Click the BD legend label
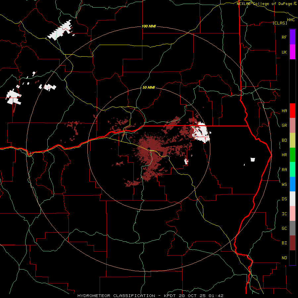 point(284,140)
